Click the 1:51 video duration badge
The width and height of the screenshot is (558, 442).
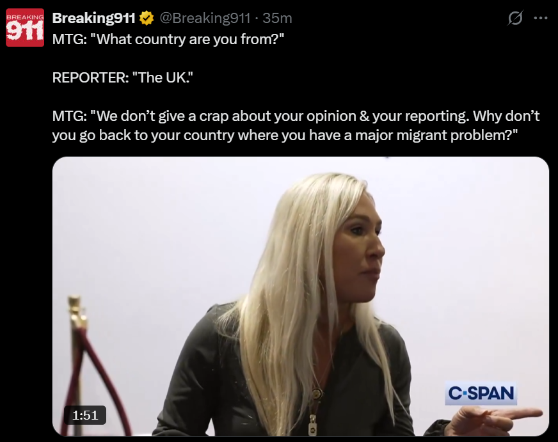pos(85,415)
